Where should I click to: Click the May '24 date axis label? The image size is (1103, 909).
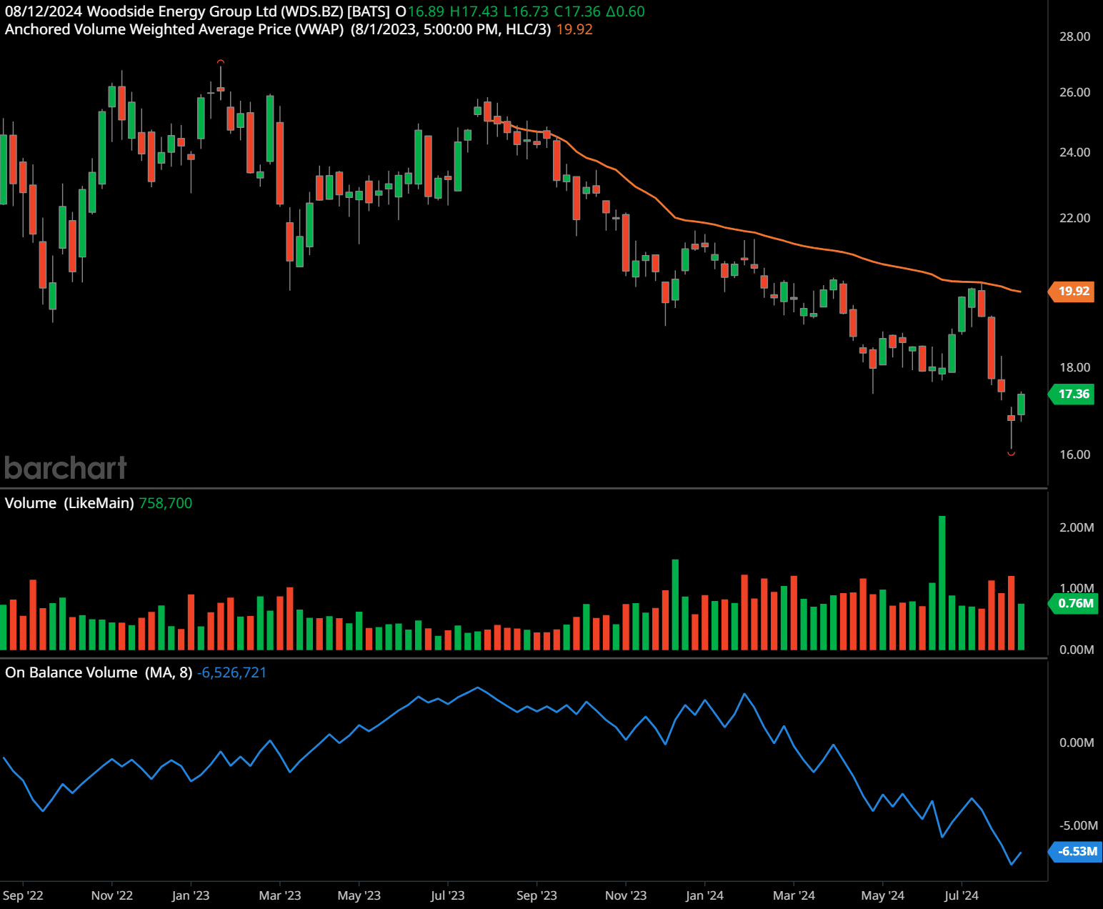pyautogui.click(x=883, y=895)
